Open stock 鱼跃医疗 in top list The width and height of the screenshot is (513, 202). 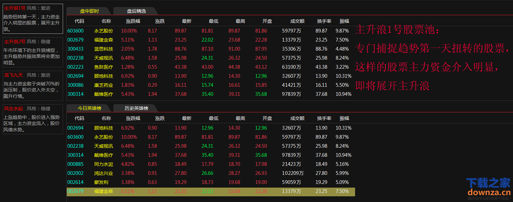104,67
